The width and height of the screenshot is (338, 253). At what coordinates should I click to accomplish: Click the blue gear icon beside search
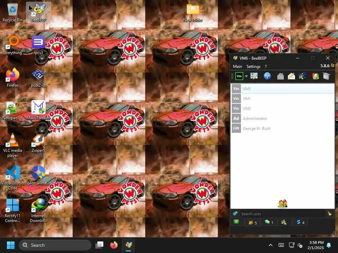click(x=235, y=213)
